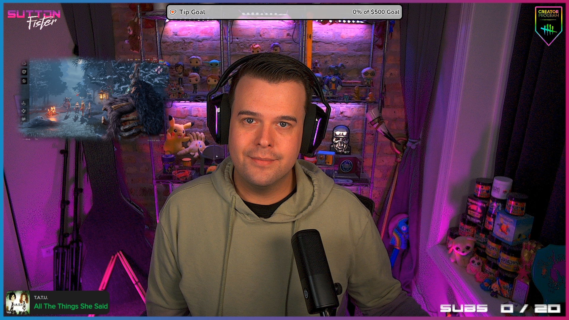
Task: Click the t.A.T.u. album art thumbnail
Action: [x=18, y=303]
